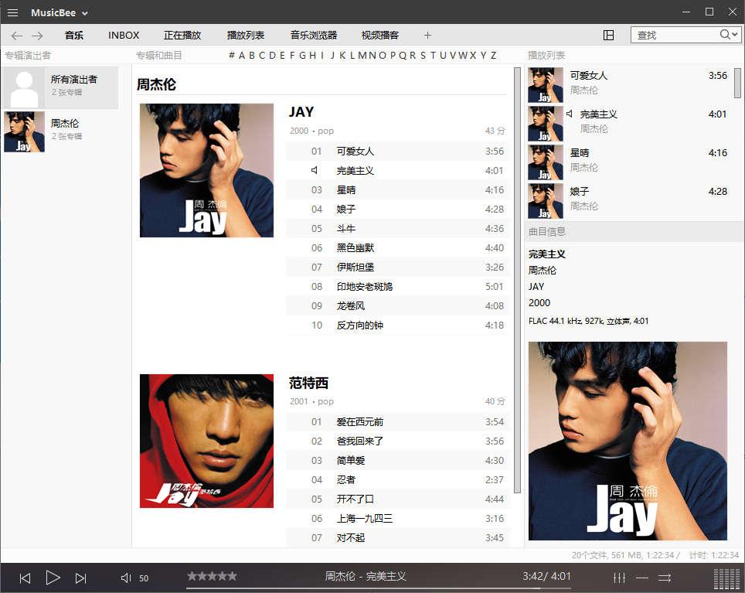This screenshot has width=745, height=593.
Task: Select the playing track 完美主义 in album list
Action: pyautogui.click(x=398, y=171)
